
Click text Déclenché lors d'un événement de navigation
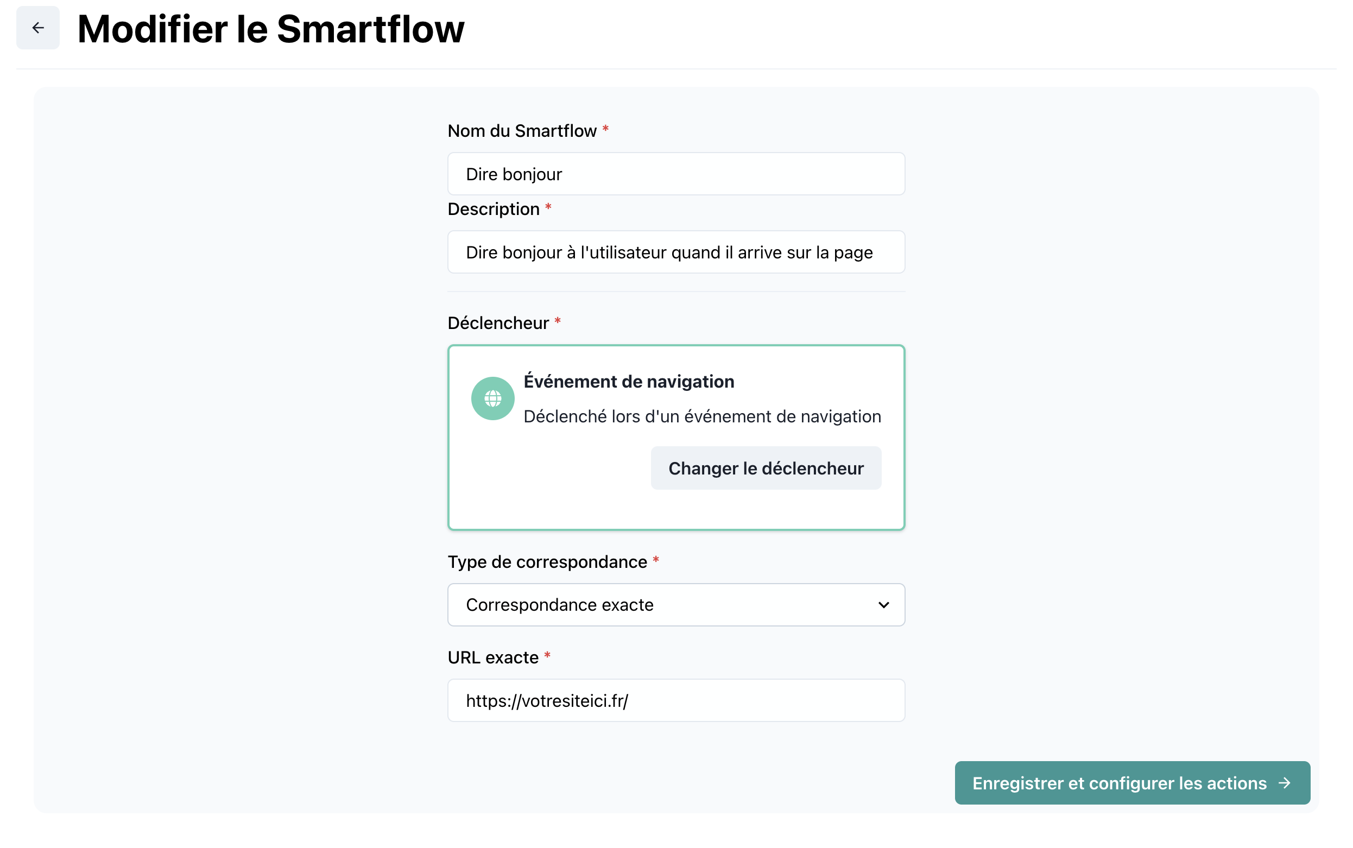[702, 416]
